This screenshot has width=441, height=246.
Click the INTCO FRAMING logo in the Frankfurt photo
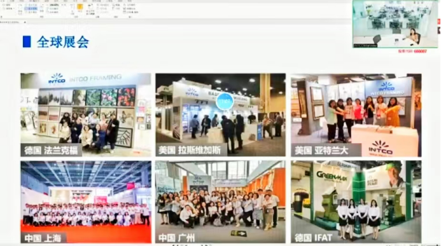coord(85,78)
